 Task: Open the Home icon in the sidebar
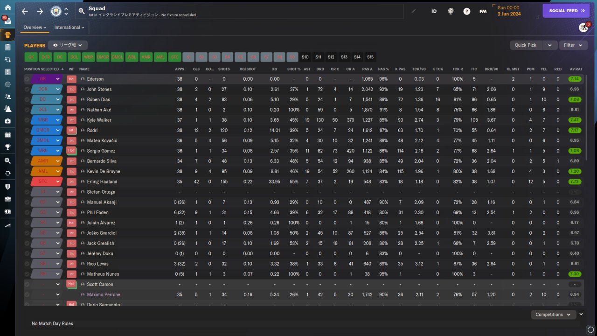(x=7, y=7)
